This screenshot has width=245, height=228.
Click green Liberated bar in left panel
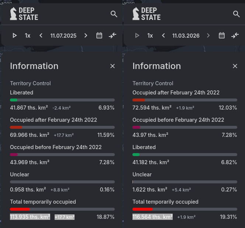[14, 100]
